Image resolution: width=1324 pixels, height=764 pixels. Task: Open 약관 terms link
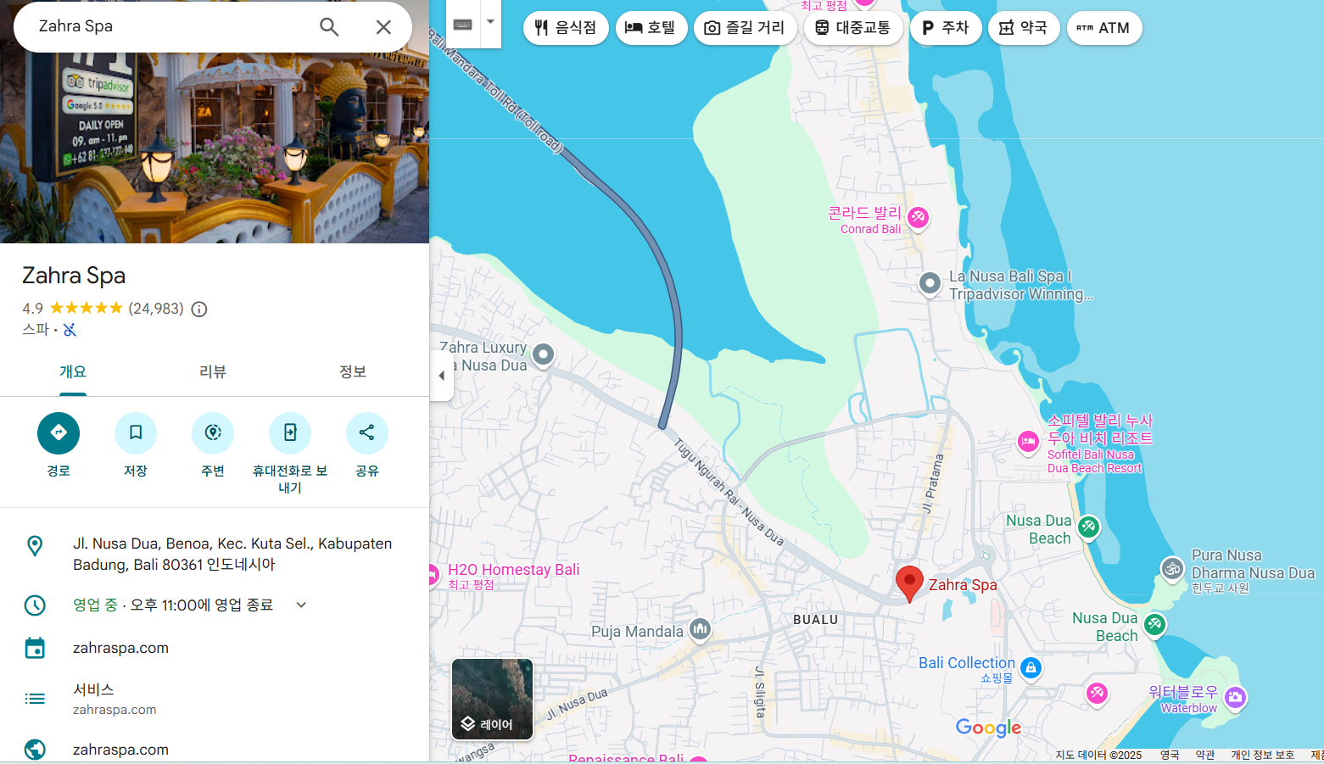click(x=1204, y=755)
